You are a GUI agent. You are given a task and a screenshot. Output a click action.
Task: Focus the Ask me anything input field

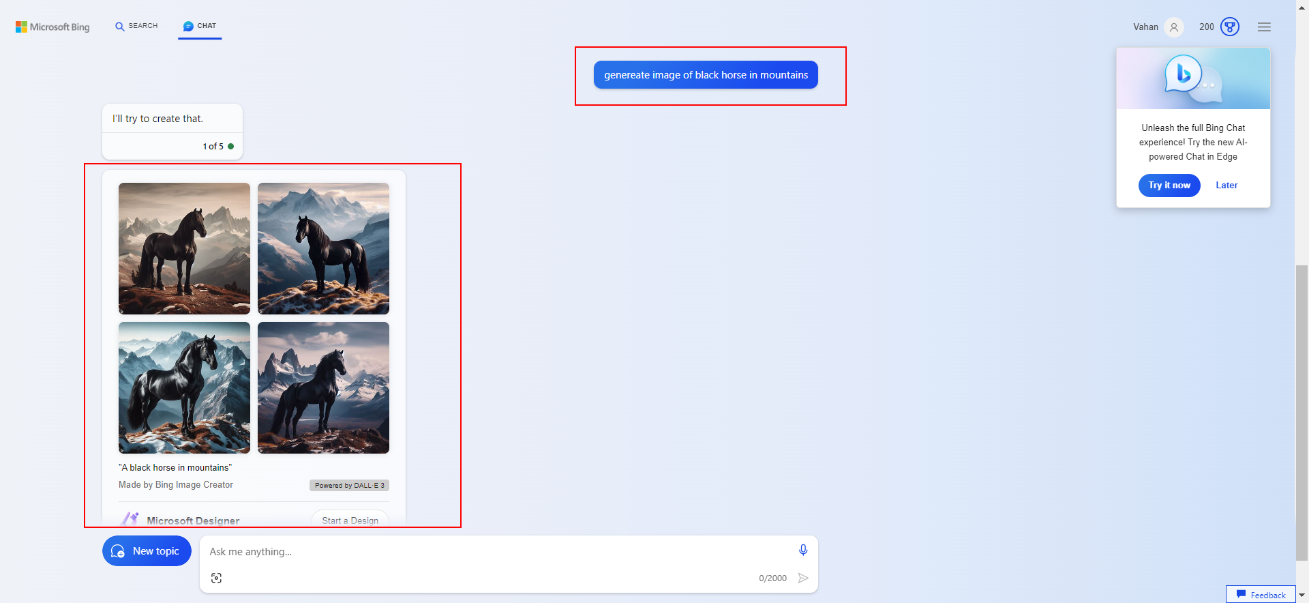coord(498,552)
